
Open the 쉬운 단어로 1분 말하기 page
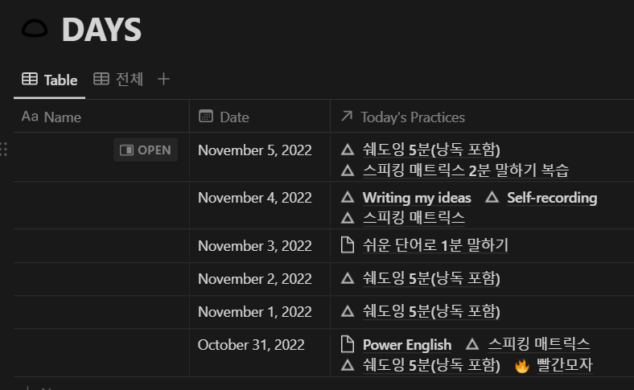tap(435, 245)
